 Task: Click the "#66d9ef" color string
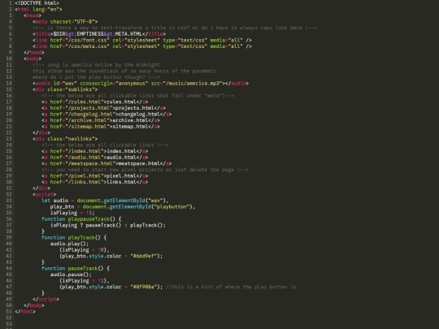pyautogui.click(x=143, y=255)
